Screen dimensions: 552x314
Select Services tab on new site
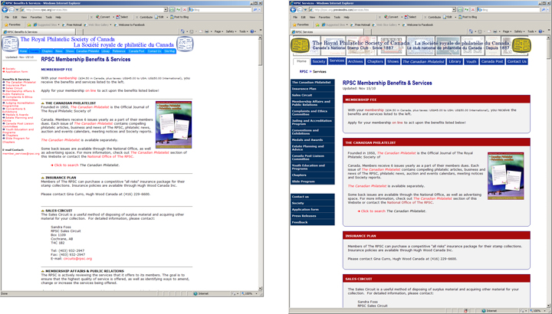click(337, 61)
